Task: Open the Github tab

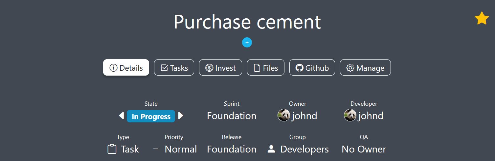Action: point(312,67)
